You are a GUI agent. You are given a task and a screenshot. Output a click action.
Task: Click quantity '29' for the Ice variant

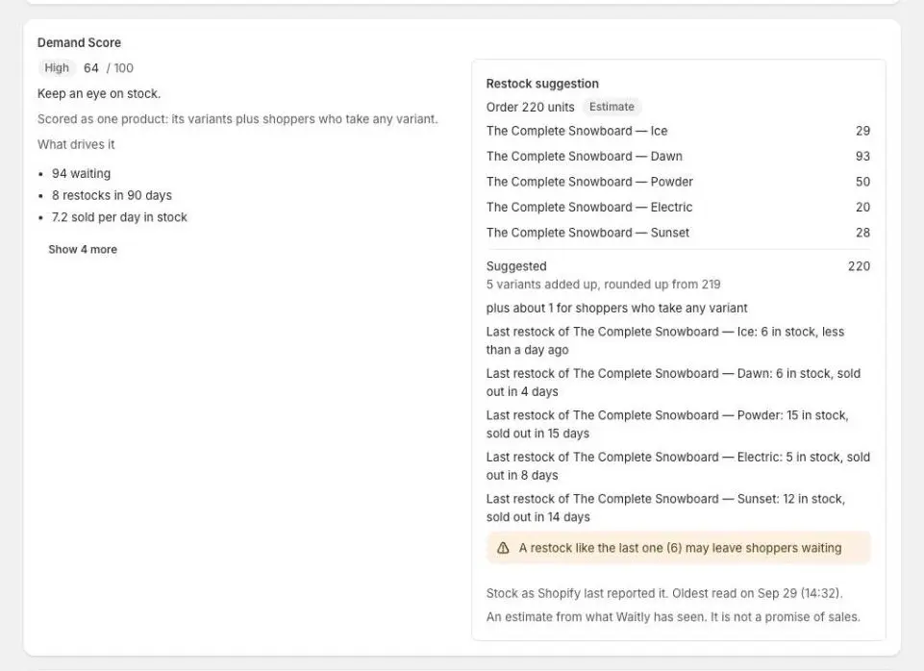point(862,131)
